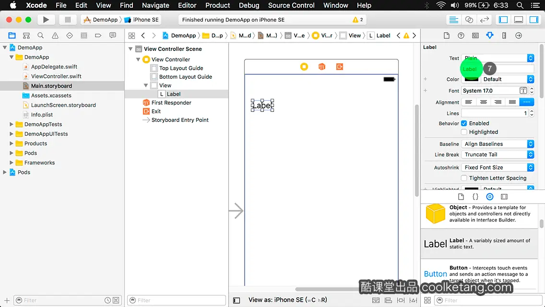The height and width of the screenshot is (307, 545).
Task: Select the DemoApp scheme
Action: coord(101,20)
